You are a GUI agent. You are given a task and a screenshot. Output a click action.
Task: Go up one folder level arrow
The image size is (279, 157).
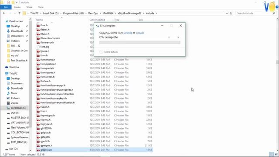(19, 13)
